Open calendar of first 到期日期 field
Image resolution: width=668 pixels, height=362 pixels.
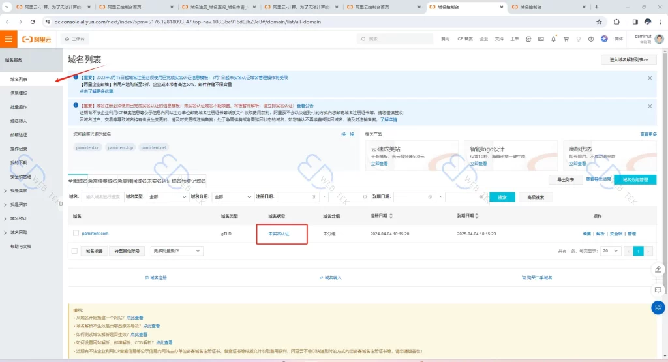point(430,197)
